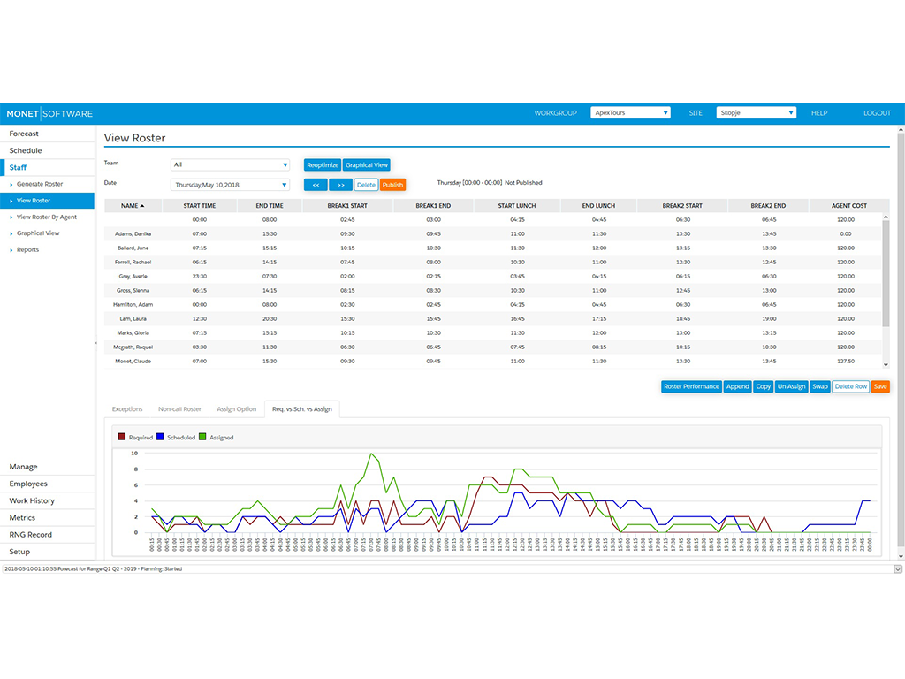Sort the roster by the NAME column
905x679 pixels.
coord(129,205)
